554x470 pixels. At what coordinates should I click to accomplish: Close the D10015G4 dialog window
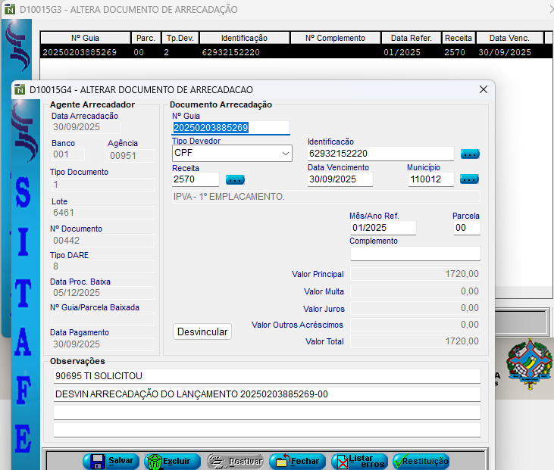[483, 89]
